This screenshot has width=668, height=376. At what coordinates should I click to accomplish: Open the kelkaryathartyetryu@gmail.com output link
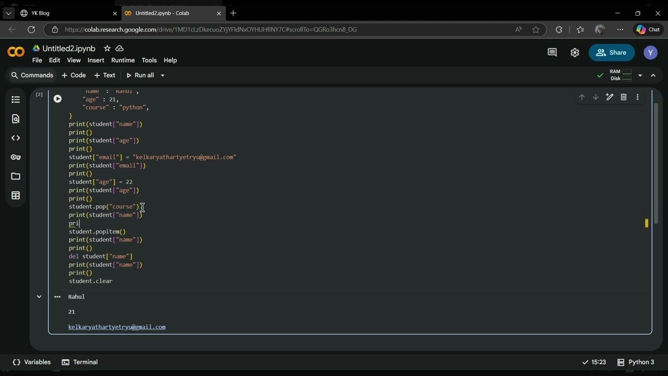117,327
